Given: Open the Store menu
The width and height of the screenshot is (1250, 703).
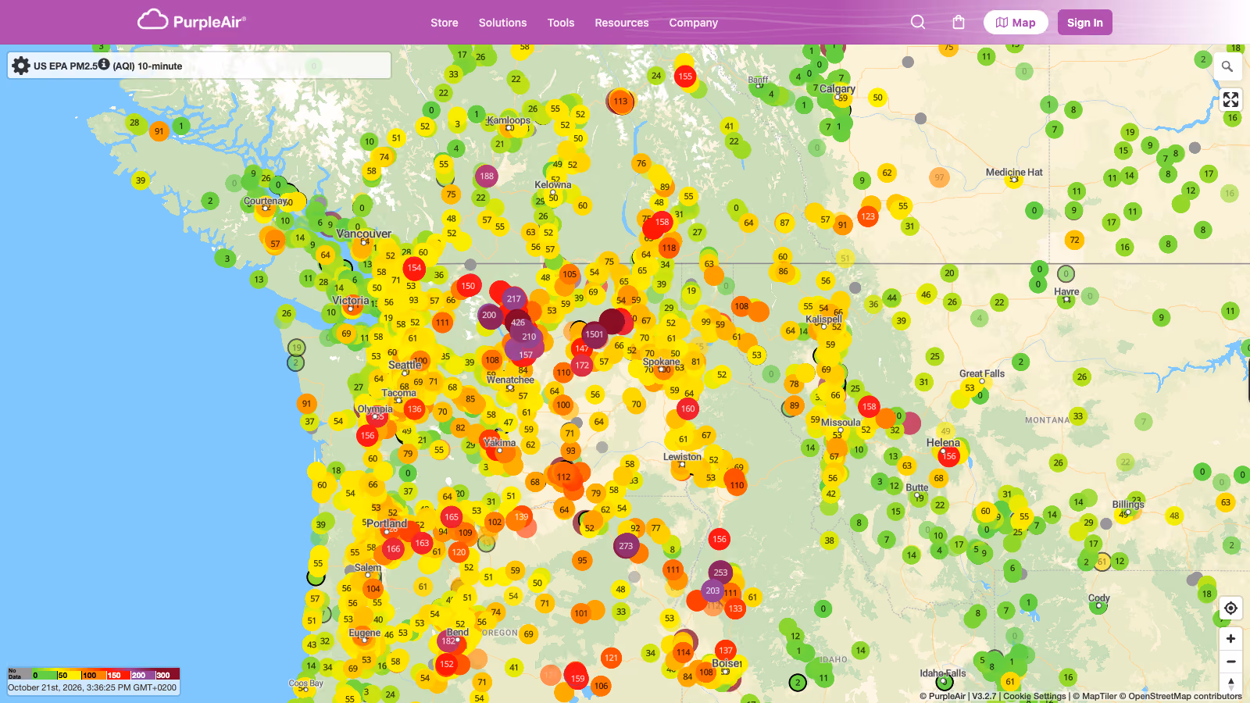Looking at the screenshot, I should tap(445, 23).
